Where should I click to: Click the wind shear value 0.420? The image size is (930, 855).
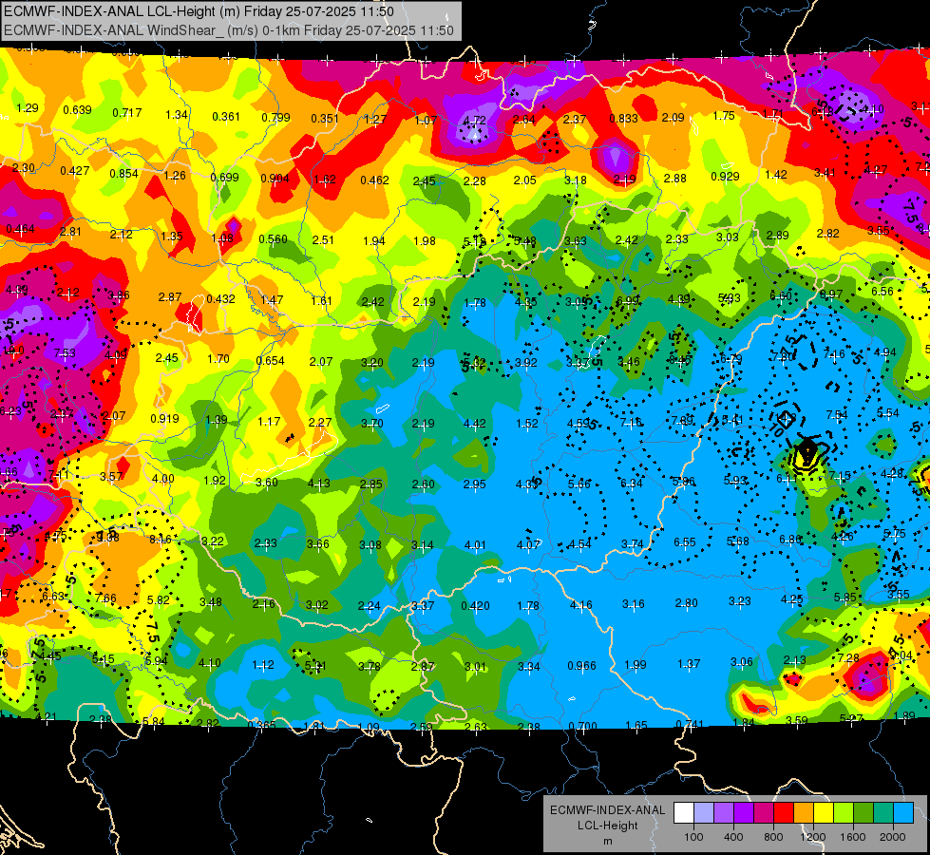click(475, 606)
